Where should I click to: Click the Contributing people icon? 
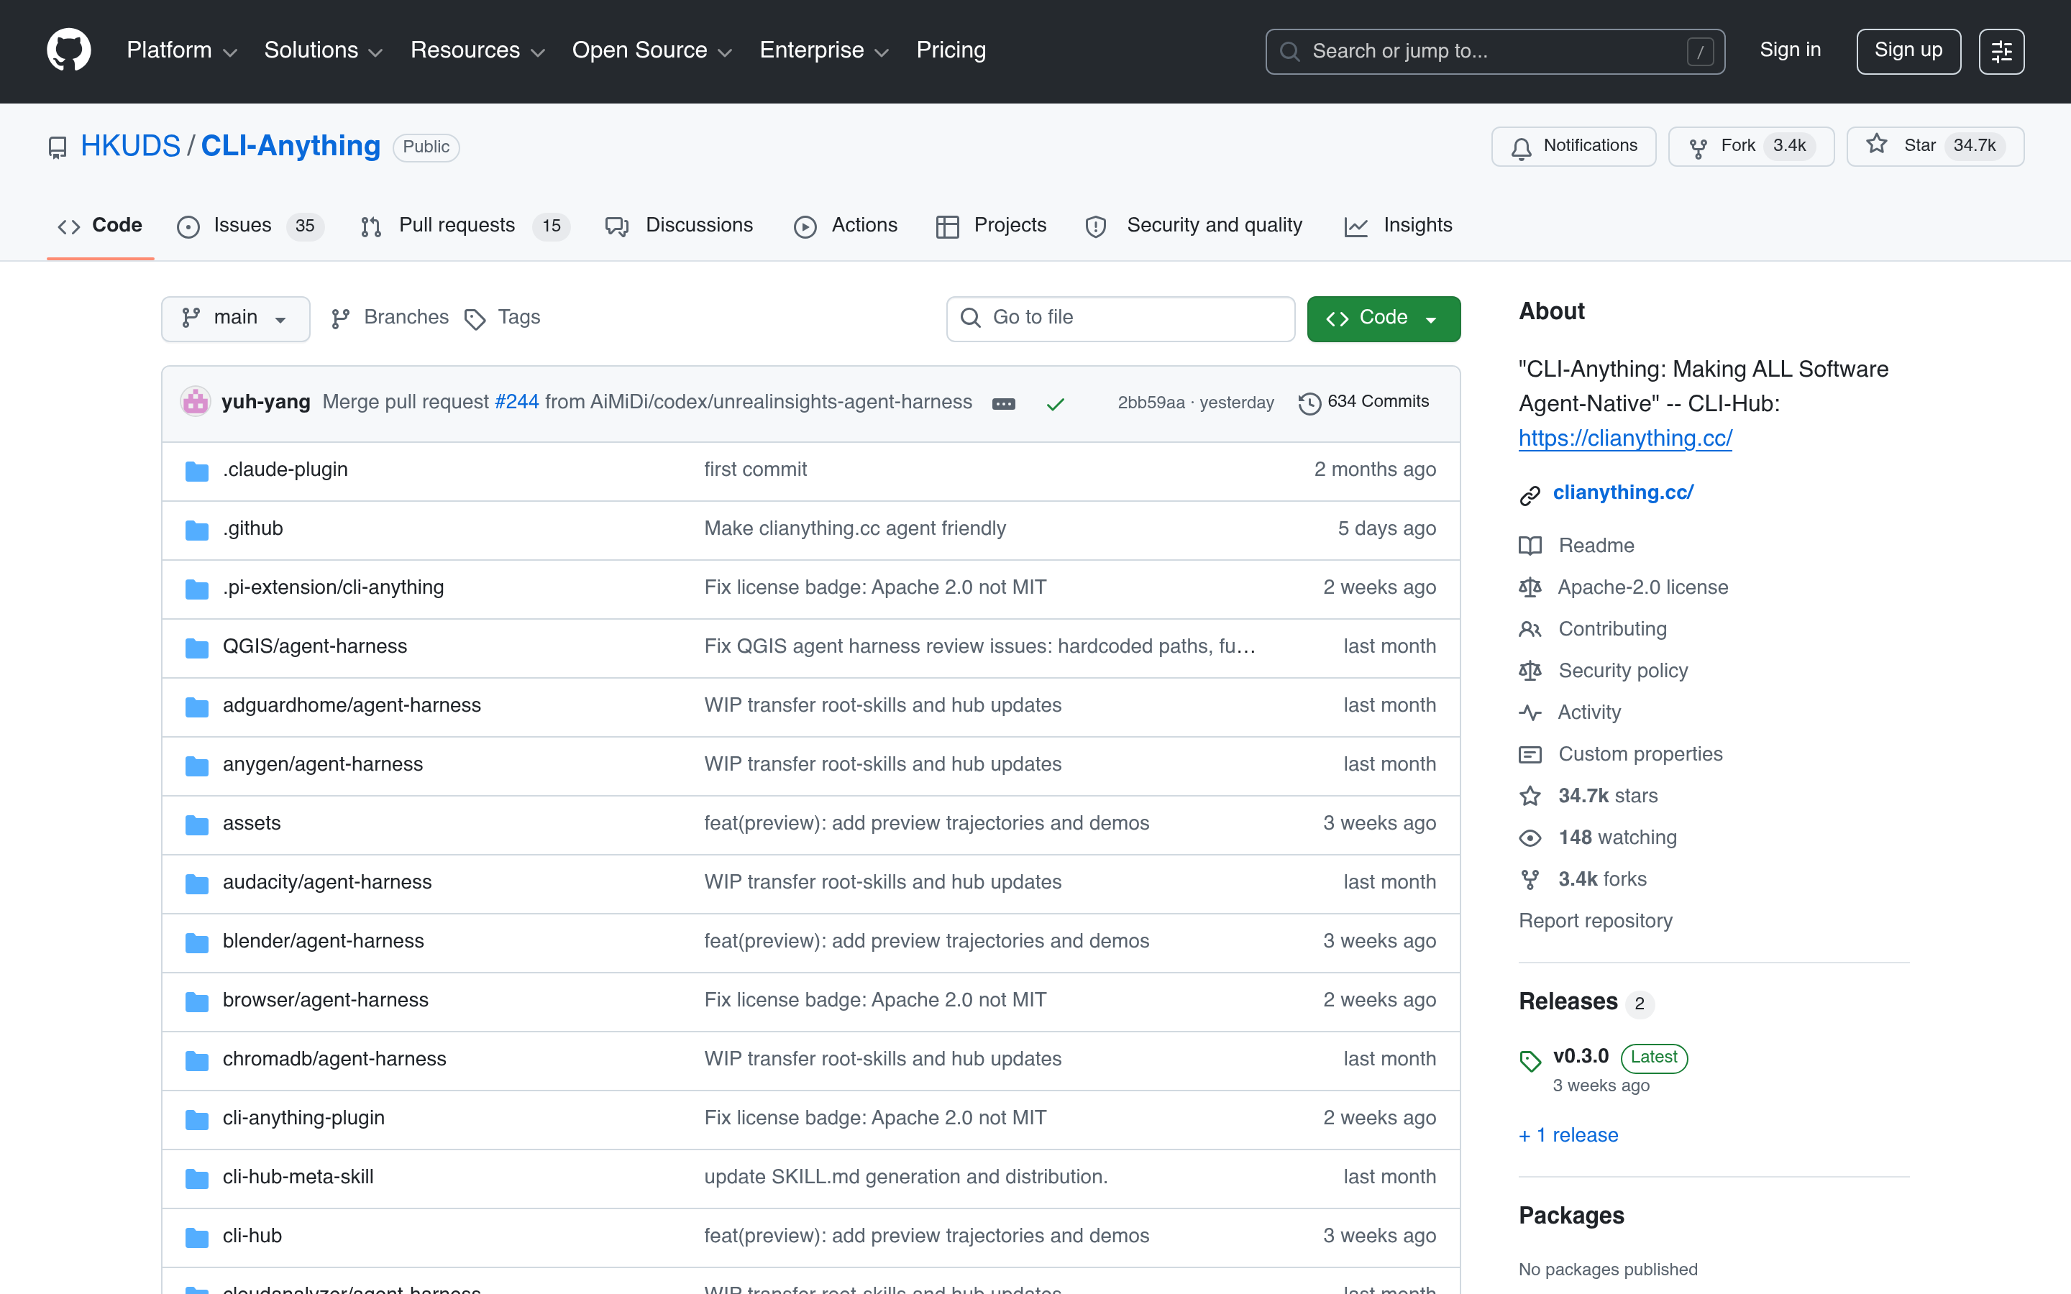pyautogui.click(x=1530, y=629)
